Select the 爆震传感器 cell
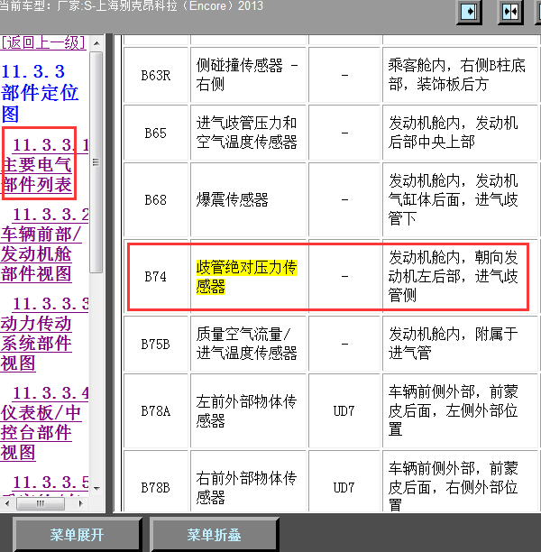 pyautogui.click(x=249, y=199)
